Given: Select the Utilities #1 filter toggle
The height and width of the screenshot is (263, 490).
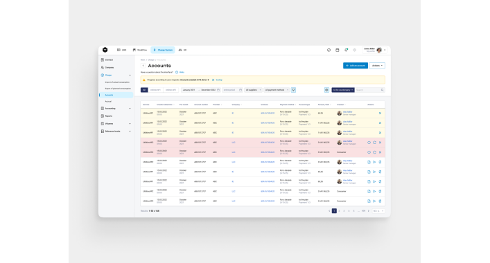Looking at the screenshot, I should click(155, 90).
